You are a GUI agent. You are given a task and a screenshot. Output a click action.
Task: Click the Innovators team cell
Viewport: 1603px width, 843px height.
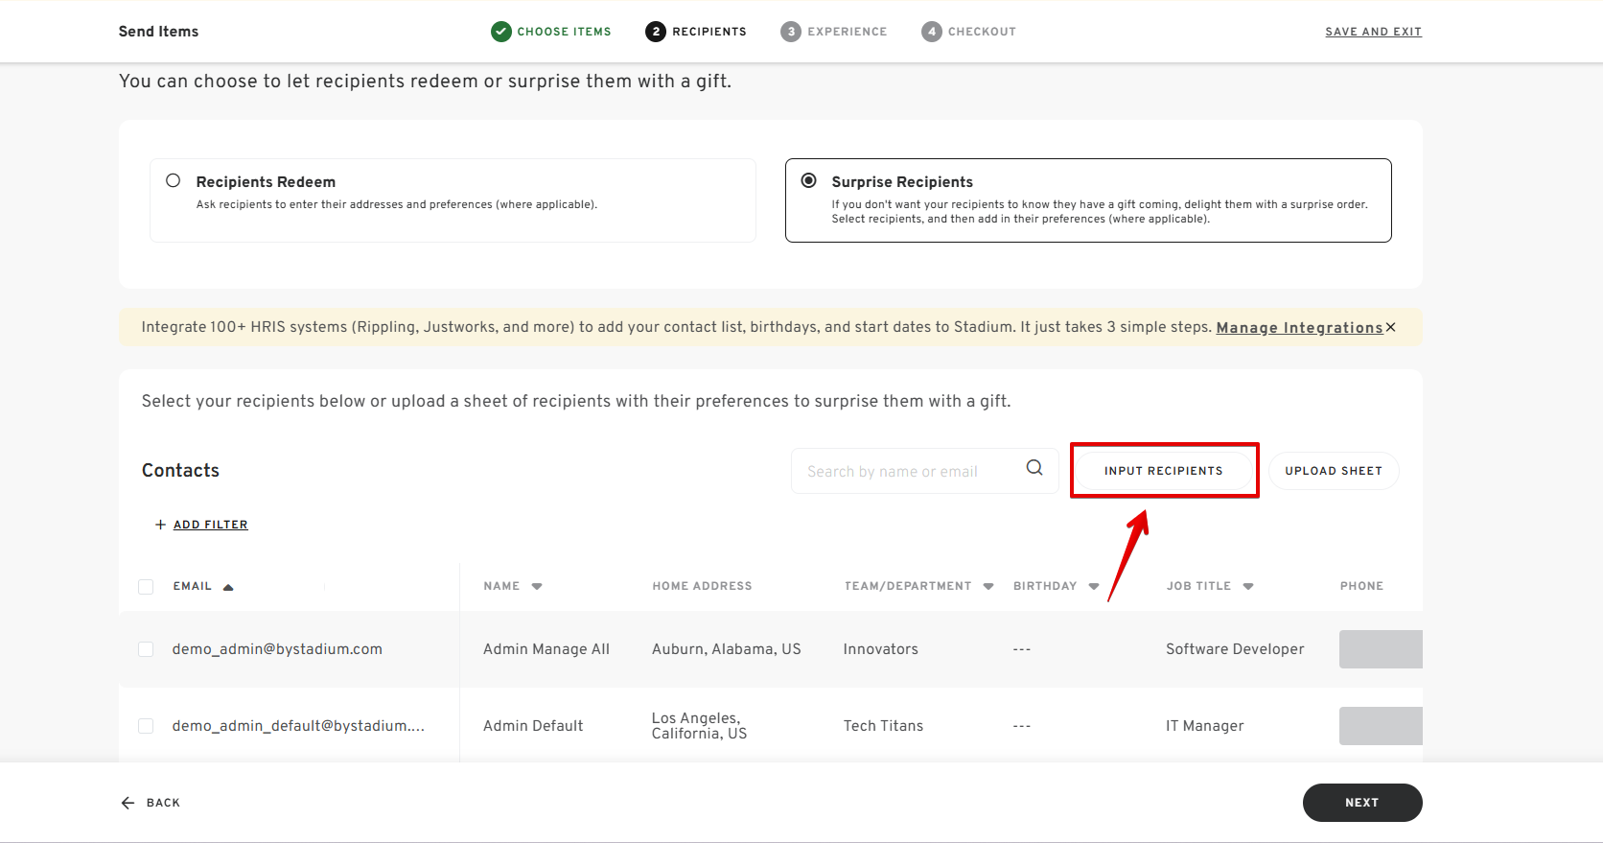tap(881, 649)
